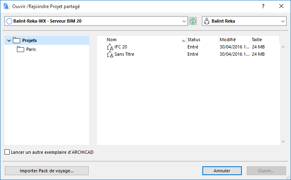Open the Balint Reka user dropdown
This screenshot has height=180, width=291.
click(283, 21)
